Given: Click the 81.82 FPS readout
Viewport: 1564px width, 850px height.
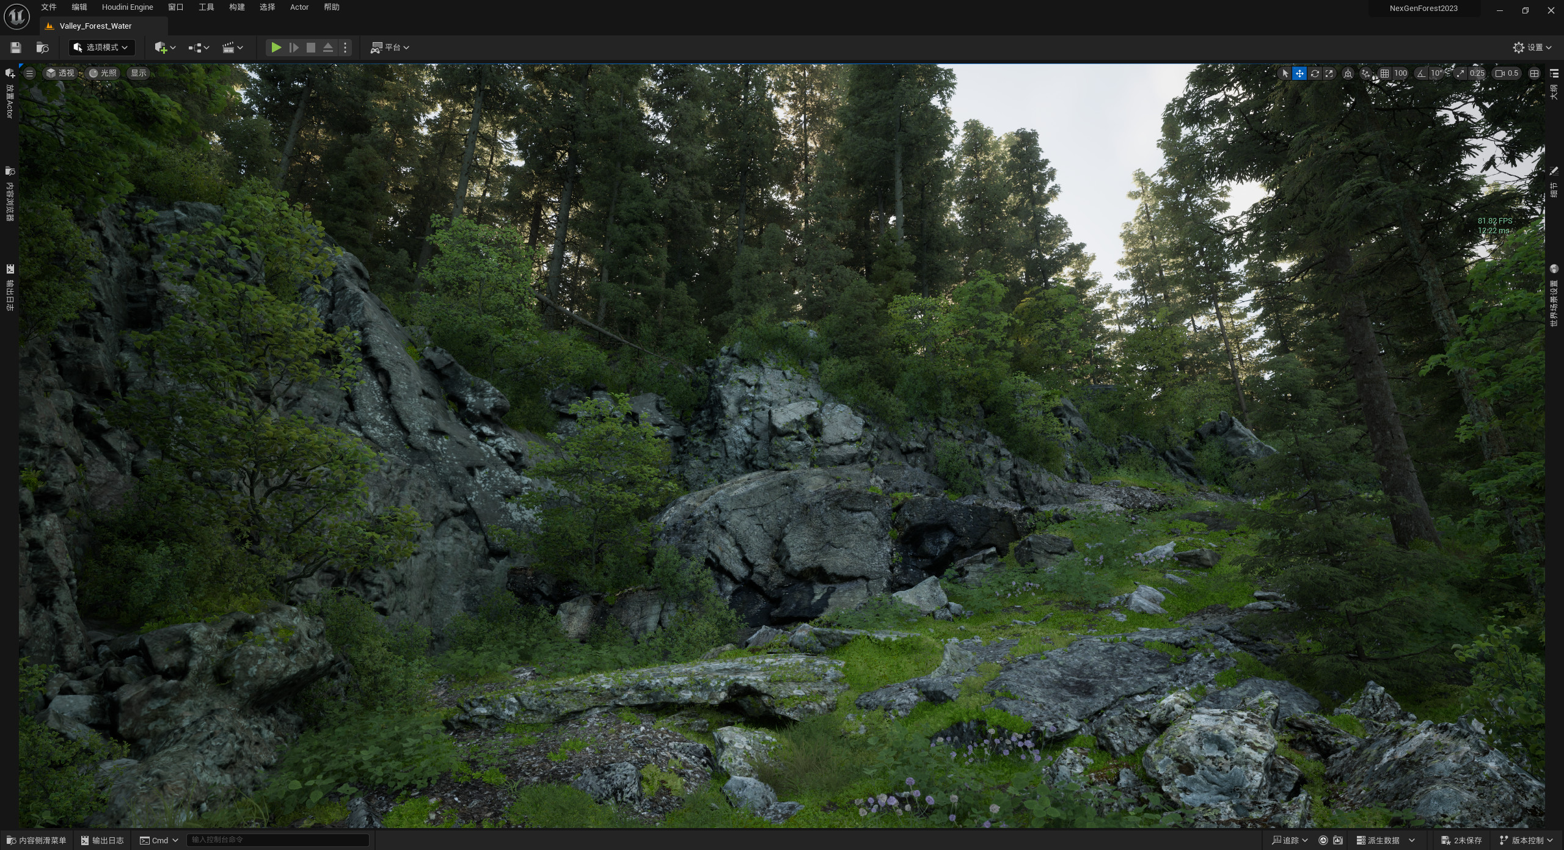Looking at the screenshot, I should click(x=1495, y=221).
